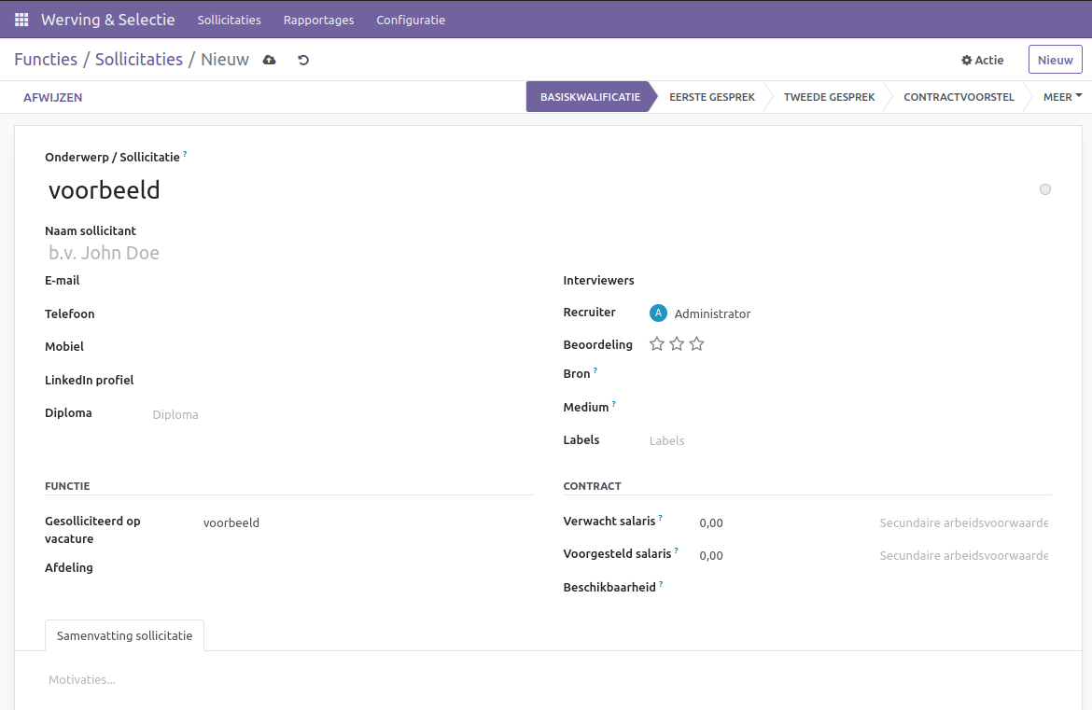
Task: Click the Sollicitaties breadcrumb link
Action: [x=139, y=60]
